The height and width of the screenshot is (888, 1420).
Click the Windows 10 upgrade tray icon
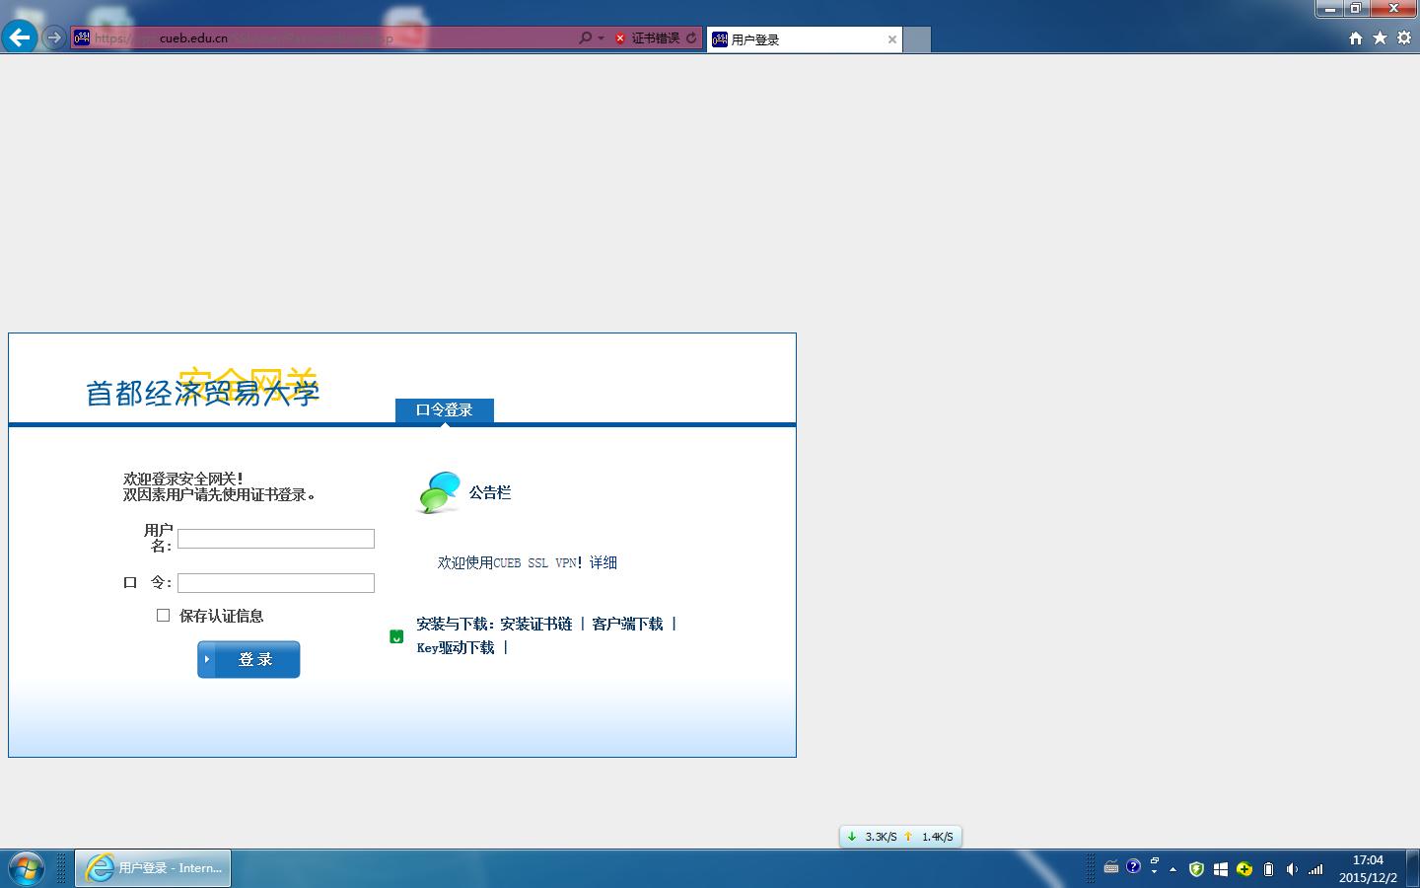[1221, 869]
